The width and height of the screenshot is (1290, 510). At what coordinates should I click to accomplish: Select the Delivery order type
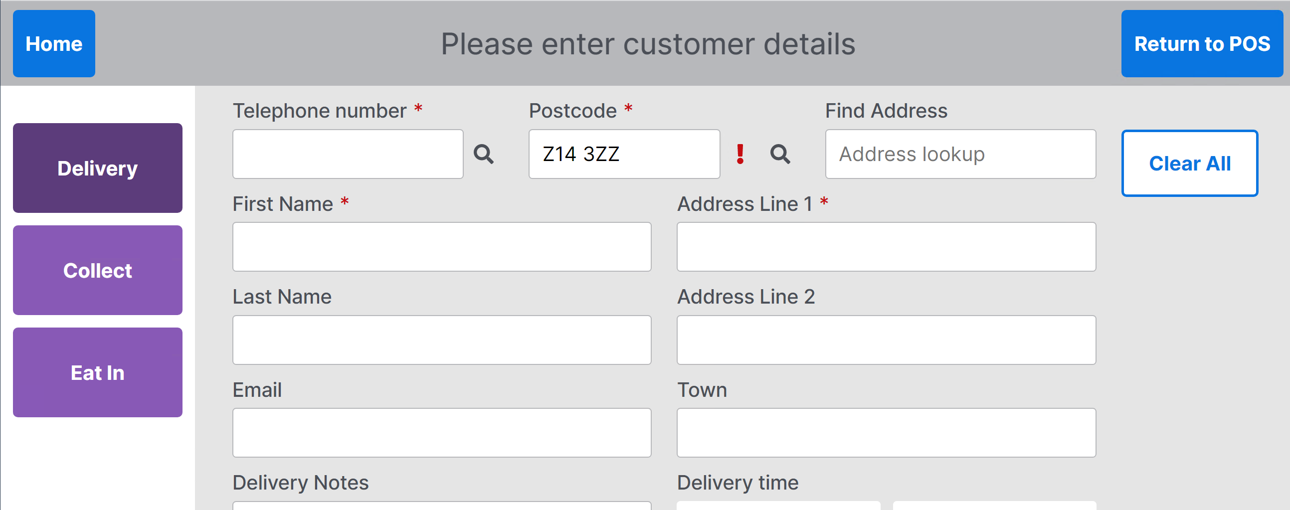(98, 168)
